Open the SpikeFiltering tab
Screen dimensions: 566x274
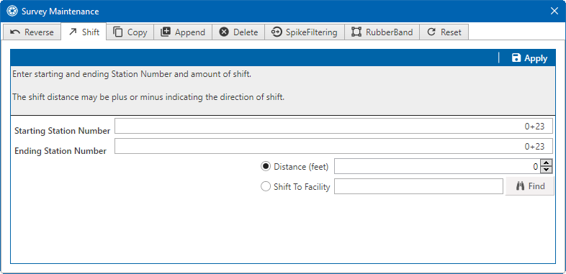305,32
